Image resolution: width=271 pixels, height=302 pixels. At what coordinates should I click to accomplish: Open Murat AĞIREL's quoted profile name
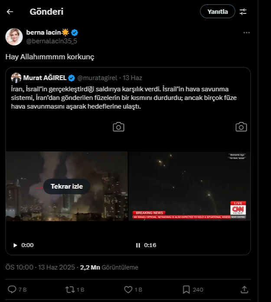(44, 78)
